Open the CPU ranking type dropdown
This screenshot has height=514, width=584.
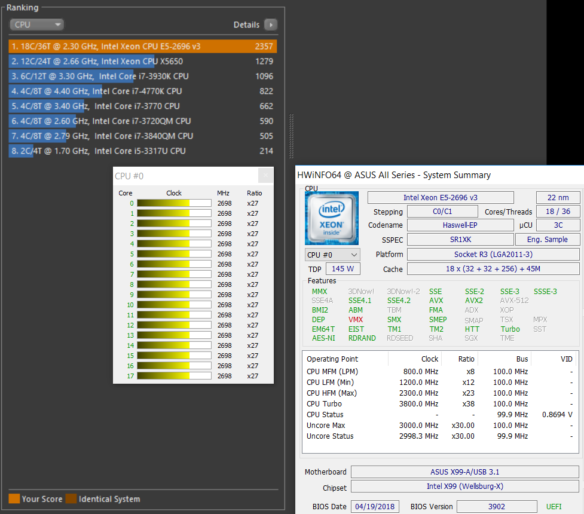click(36, 25)
